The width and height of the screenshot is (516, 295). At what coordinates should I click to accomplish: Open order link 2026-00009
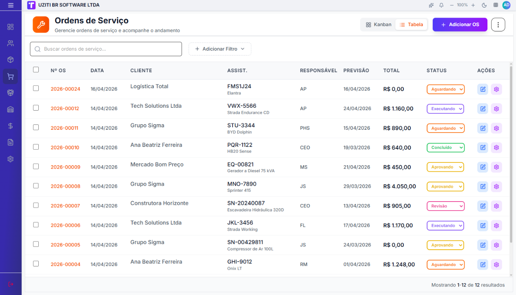pos(65,167)
